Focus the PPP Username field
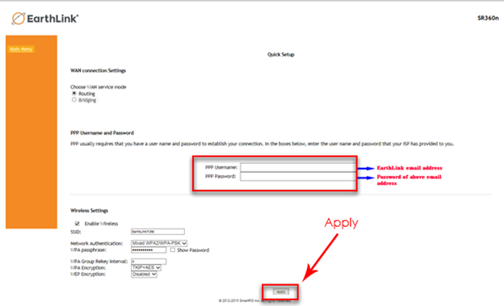The image size is (504, 306). click(x=298, y=167)
